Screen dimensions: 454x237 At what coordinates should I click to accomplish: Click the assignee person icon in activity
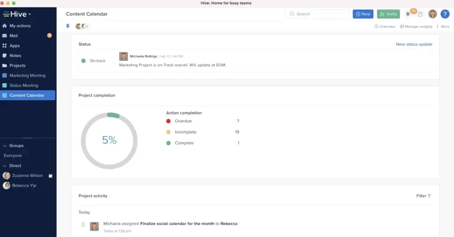point(83,224)
